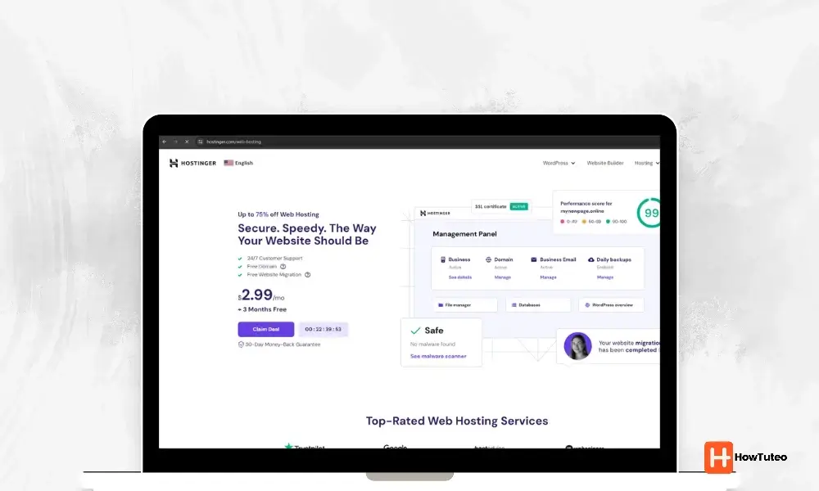Click the "Management Panel" heading
Image resolution: width=819 pixels, height=491 pixels.
tap(465, 234)
